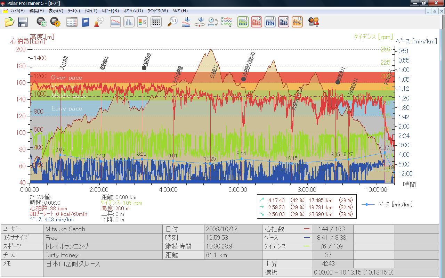Select curve preset 3 blue icon
445x278 pixels.
click(270, 22)
